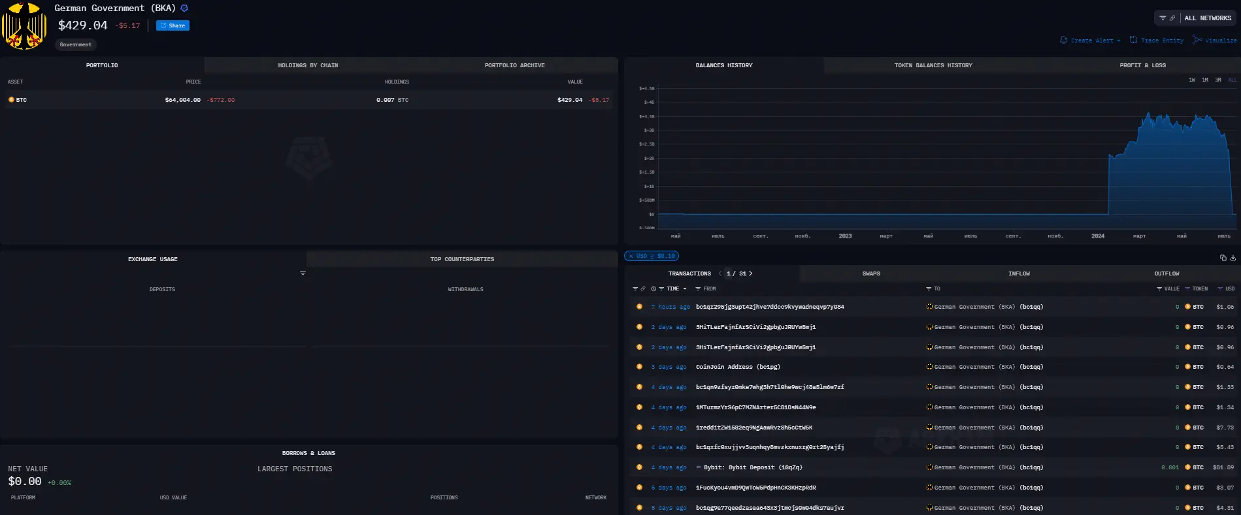Go to the next transactions page

751,273
